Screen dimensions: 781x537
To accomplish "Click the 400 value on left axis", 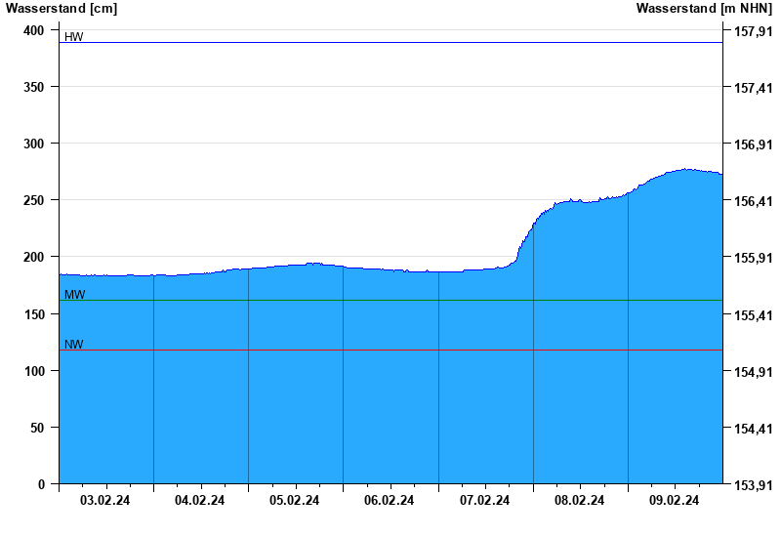I will click(x=34, y=30).
